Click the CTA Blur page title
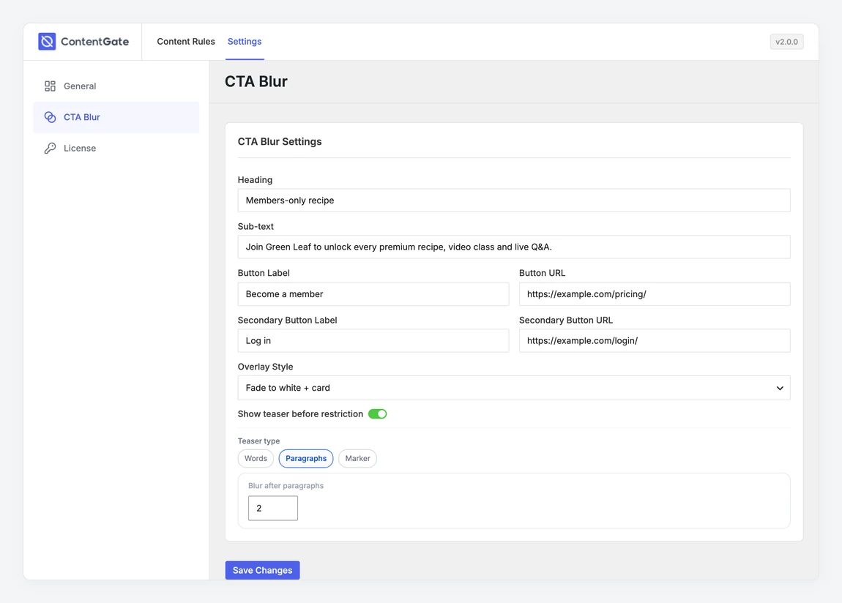 pos(256,81)
